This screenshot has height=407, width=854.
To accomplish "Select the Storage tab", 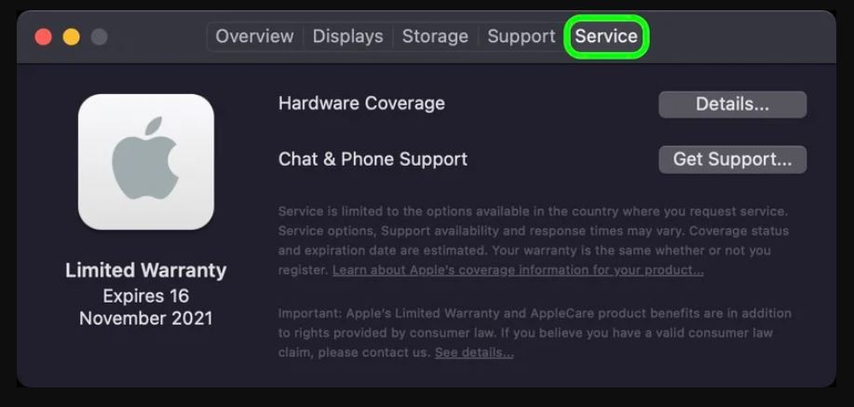I will (435, 36).
